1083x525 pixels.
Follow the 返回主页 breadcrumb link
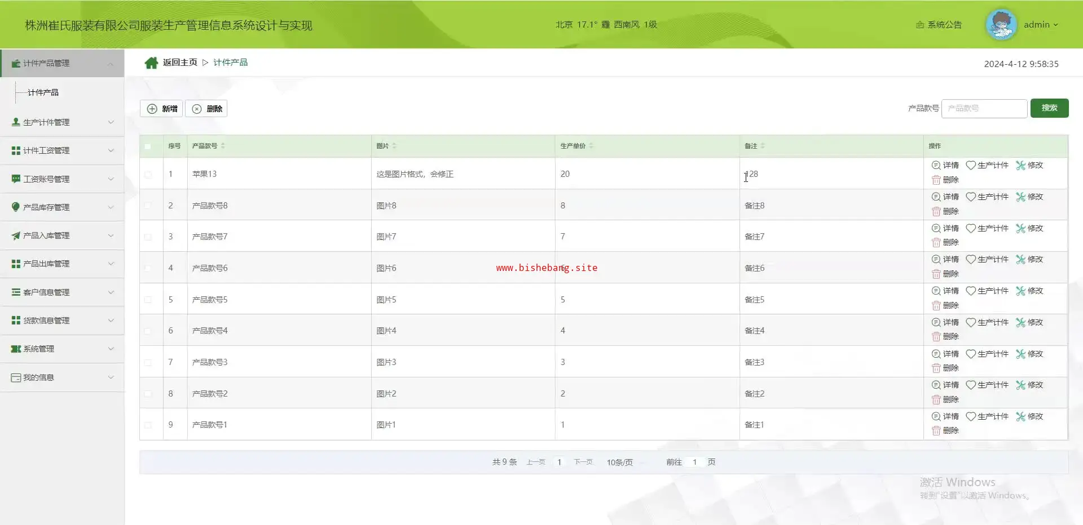click(180, 63)
